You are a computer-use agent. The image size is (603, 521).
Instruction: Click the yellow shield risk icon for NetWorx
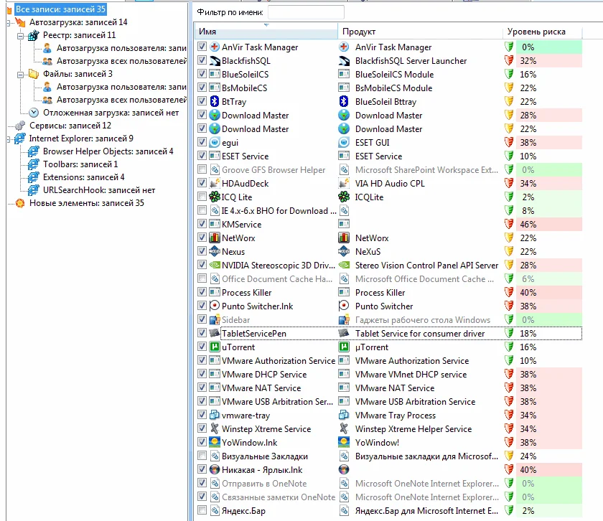(x=509, y=238)
